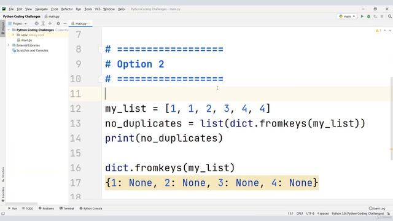Image resolution: width=393 pixels, height=221 pixels.
Task: Open the Event Log
Action: [x=376, y=209]
